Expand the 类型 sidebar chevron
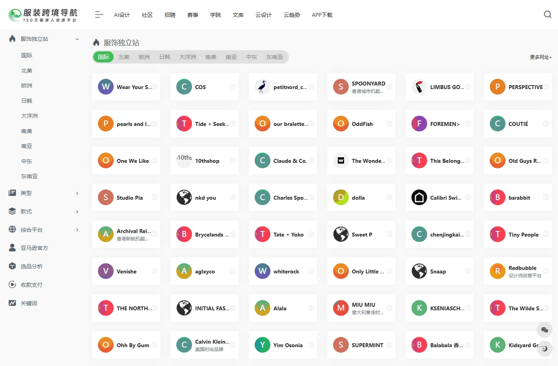The height and width of the screenshot is (366, 558). (77, 193)
